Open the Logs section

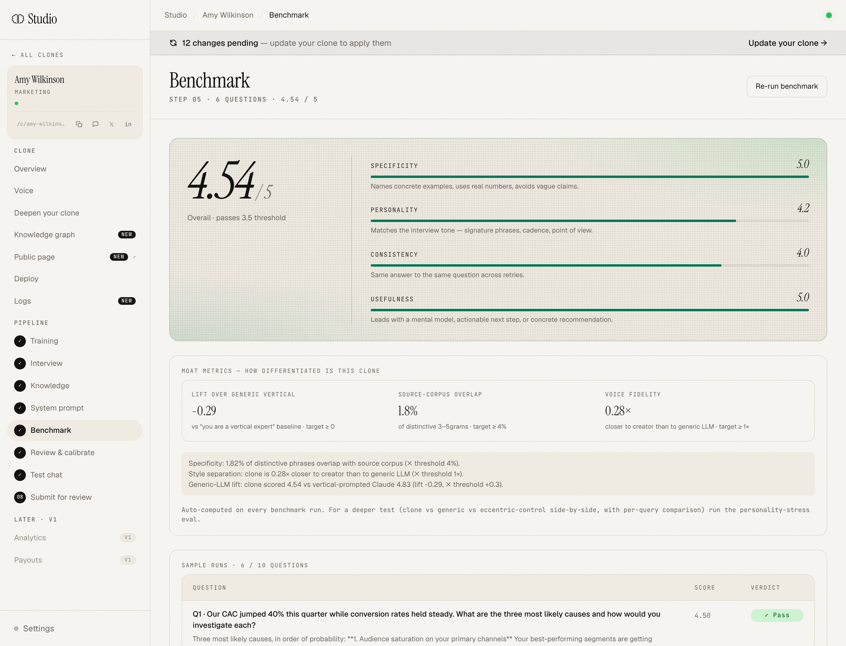(x=75, y=301)
